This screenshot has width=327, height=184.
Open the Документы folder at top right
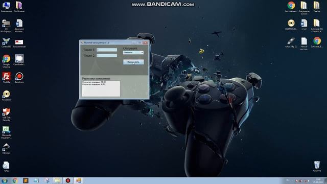(304, 8)
